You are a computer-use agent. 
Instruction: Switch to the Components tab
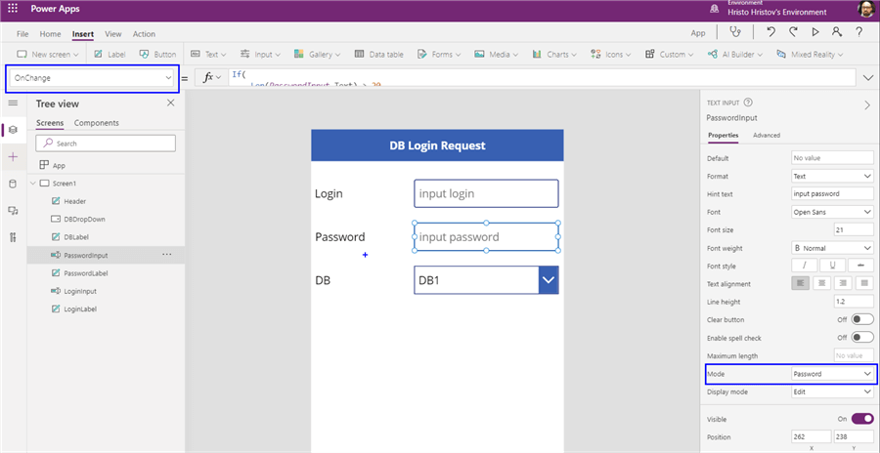coord(97,123)
